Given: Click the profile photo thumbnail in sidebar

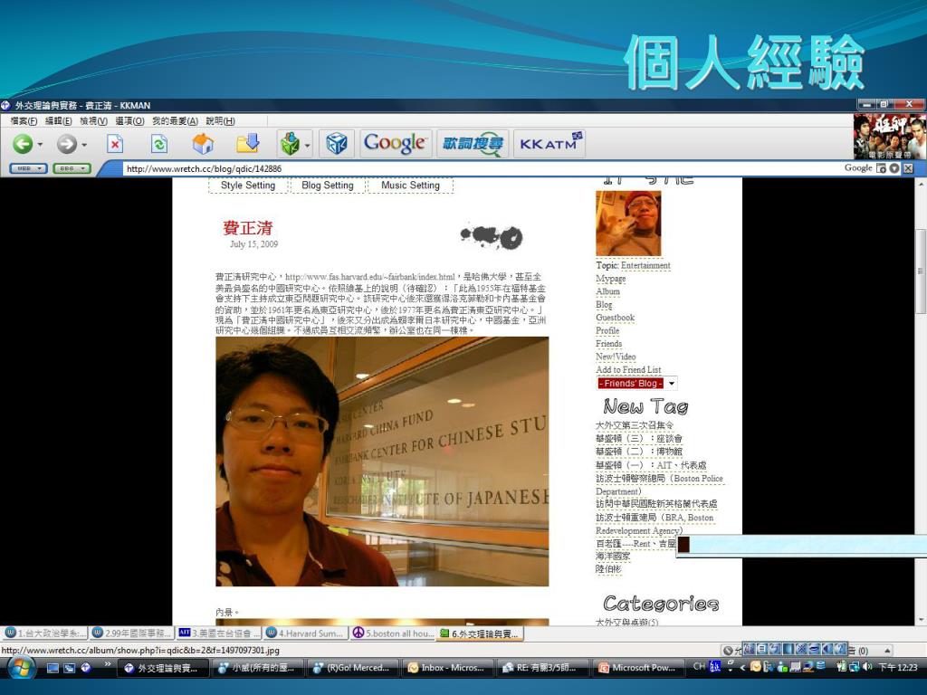Looking at the screenshot, I should click(x=628, y=224).
